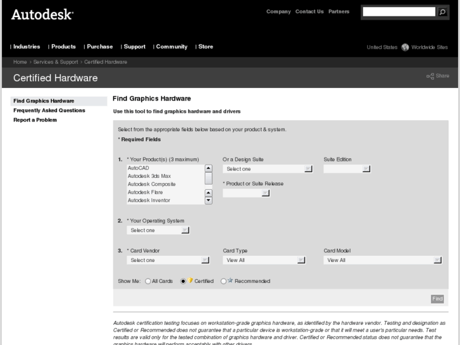
Task: Open Frequently Asked Questions
Action: (49, 110)
